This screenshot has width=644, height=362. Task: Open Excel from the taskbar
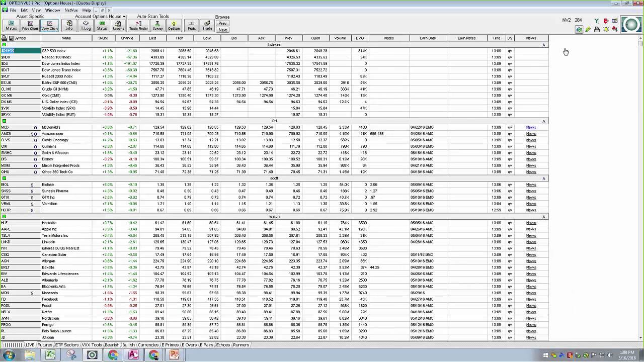pyautogui.click(x=50, y=355)
